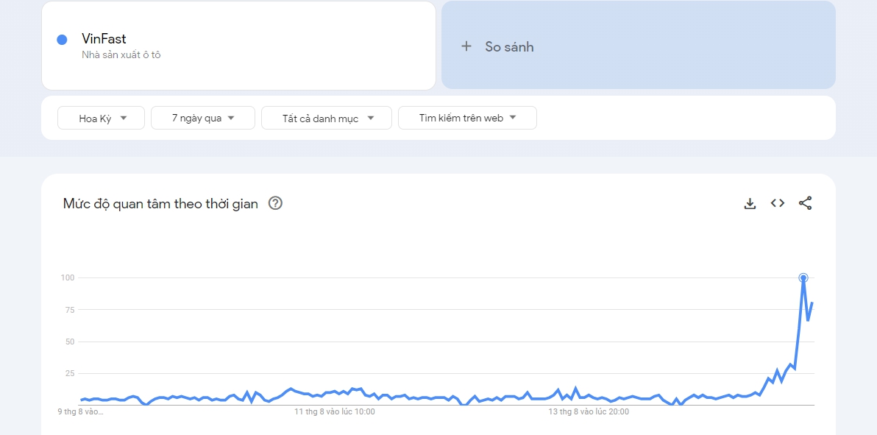Screen dimensions: 877x435
Task: Open the embed code icon
Action: coord(778,203)
